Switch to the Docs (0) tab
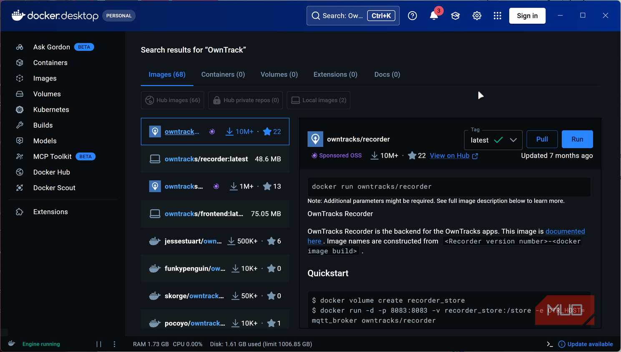 tap(387, 75)
